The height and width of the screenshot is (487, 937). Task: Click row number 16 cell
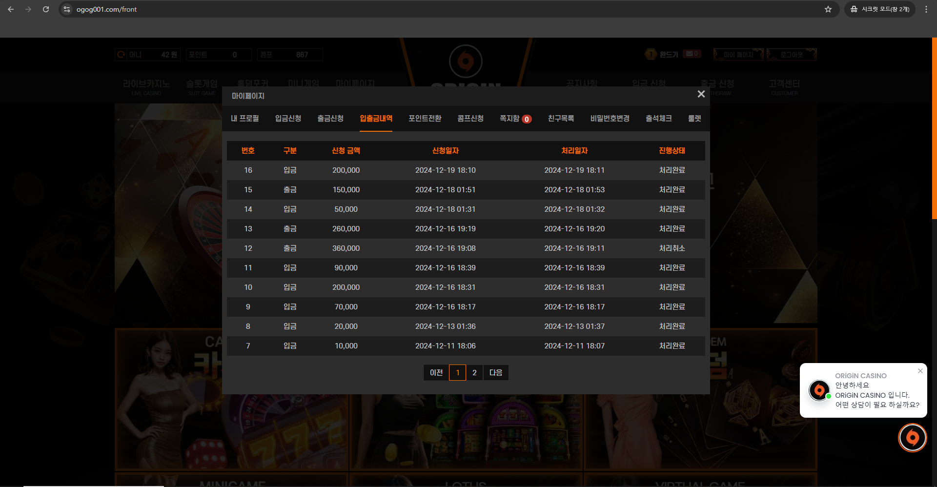tap(248, 170)
